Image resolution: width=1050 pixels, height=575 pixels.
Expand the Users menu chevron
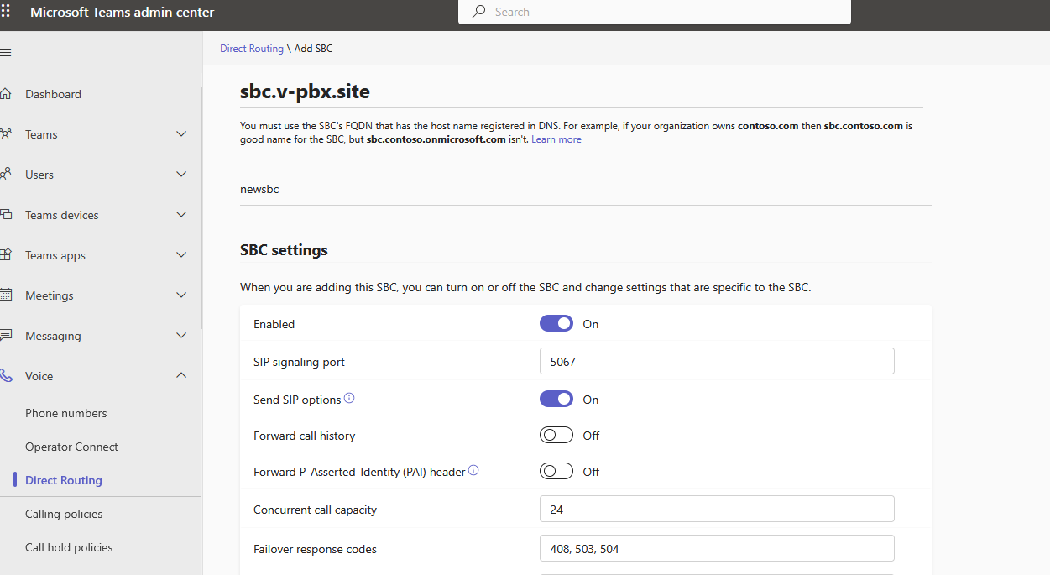[181, 175]
